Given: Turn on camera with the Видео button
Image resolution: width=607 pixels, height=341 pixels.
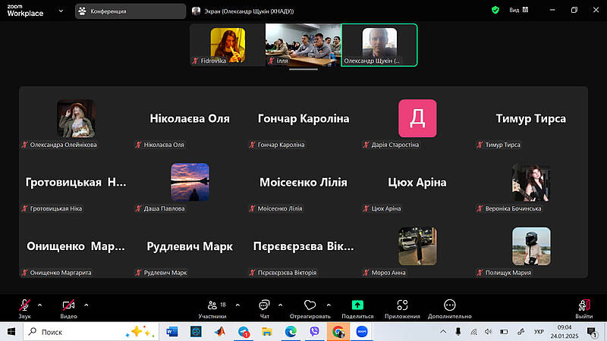Looking at the screenshot, I should tap(68, 307).
